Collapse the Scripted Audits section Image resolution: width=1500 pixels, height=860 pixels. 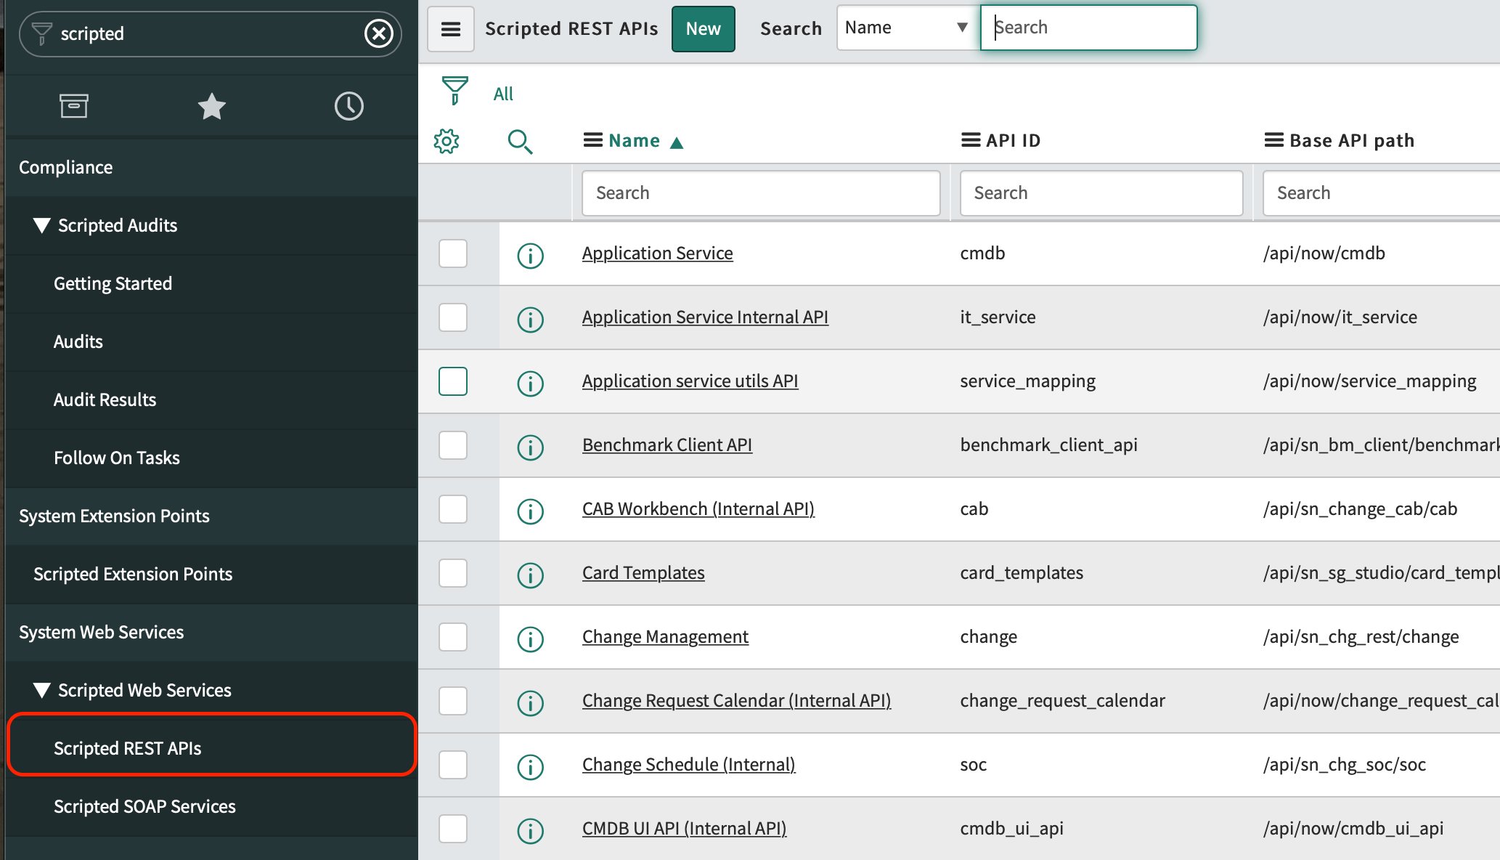tap(42, 225)
